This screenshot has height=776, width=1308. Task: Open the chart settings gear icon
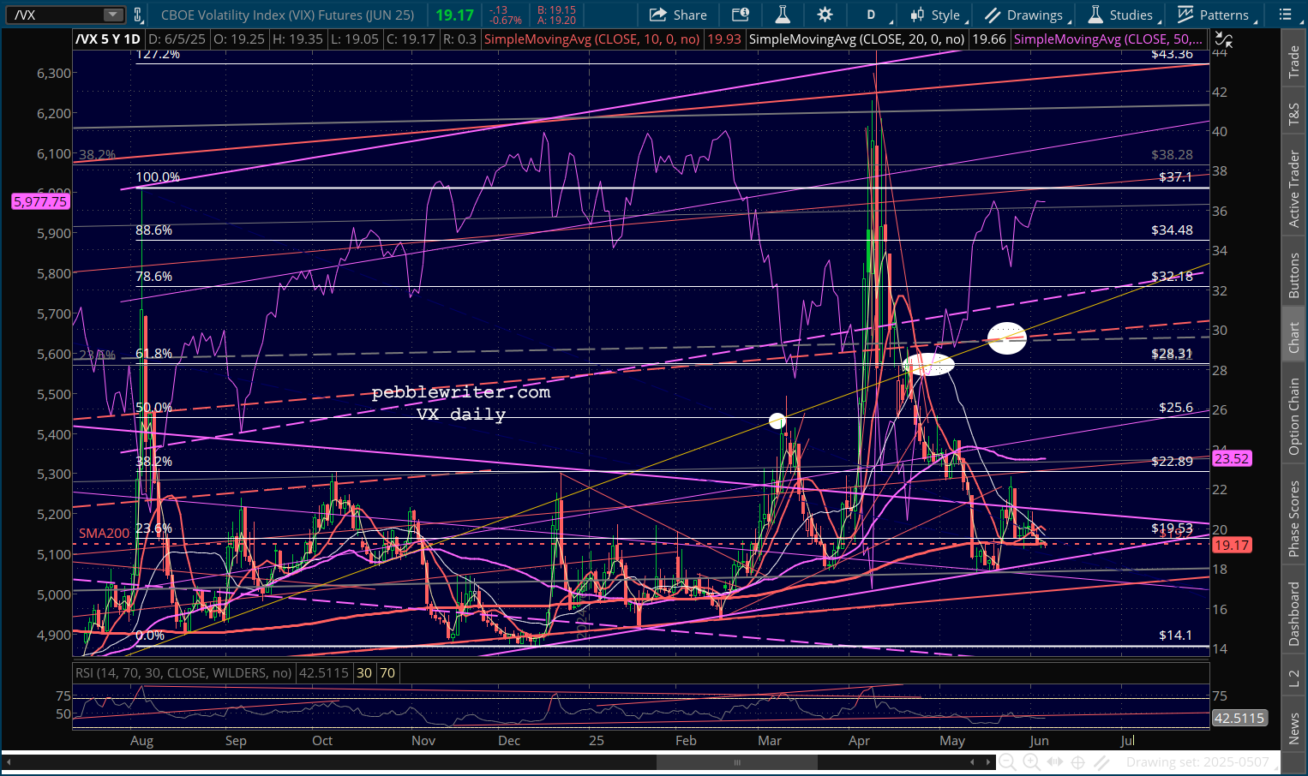point(825,15)
